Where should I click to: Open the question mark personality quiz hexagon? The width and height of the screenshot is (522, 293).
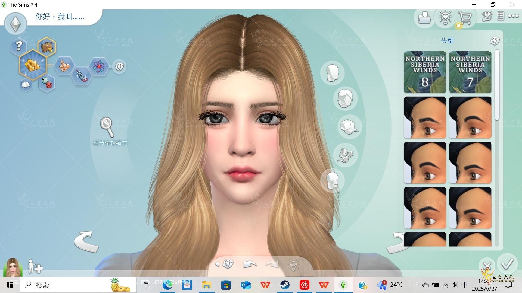point(19,46)
